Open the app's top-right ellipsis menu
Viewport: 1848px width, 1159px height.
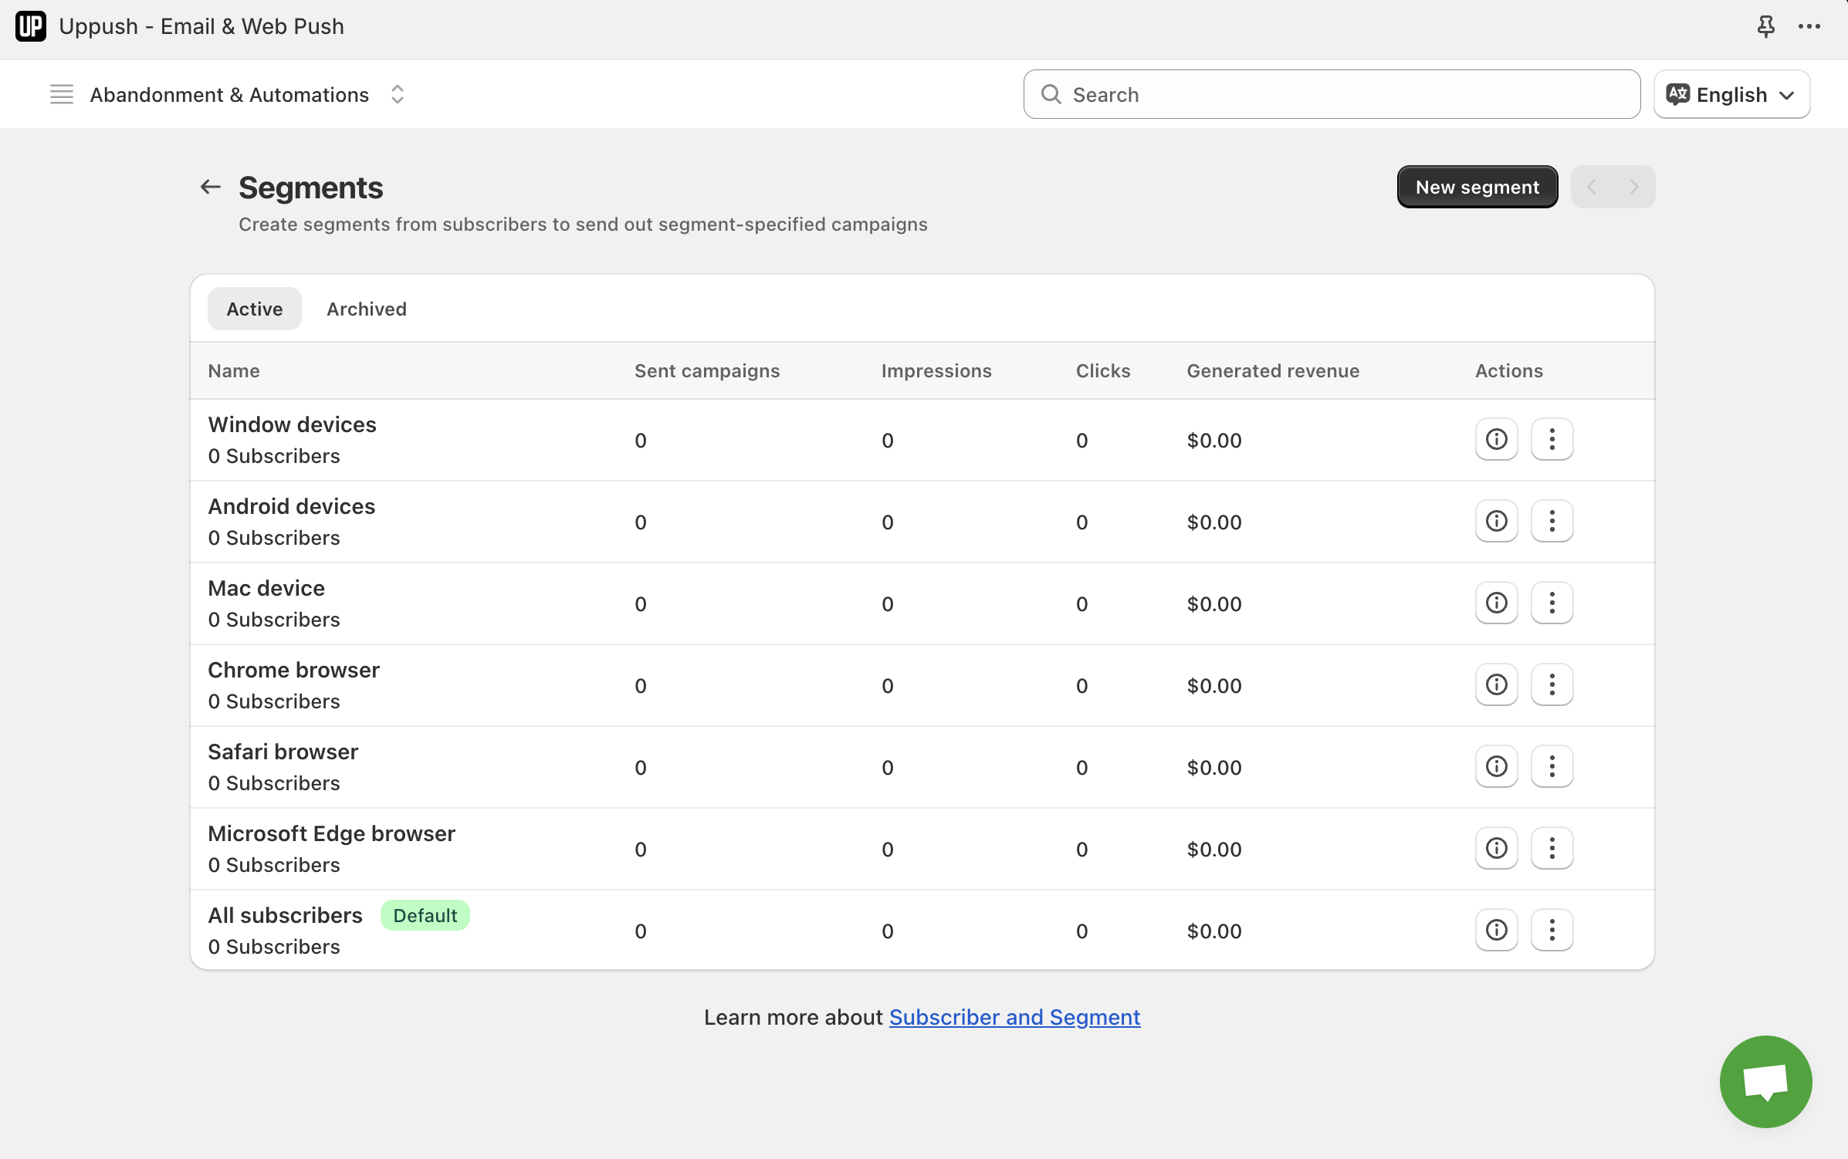coord(1809,27)
